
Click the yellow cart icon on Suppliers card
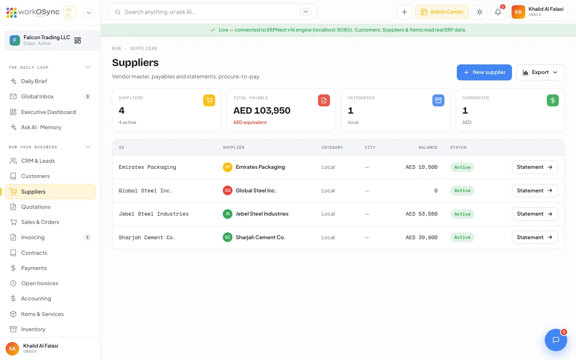209,100
